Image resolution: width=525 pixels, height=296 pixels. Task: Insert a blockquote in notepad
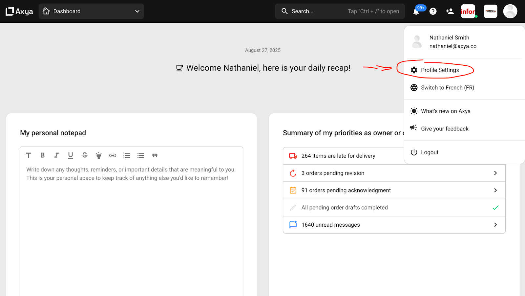pyautogui.click(x=155, y=155)
